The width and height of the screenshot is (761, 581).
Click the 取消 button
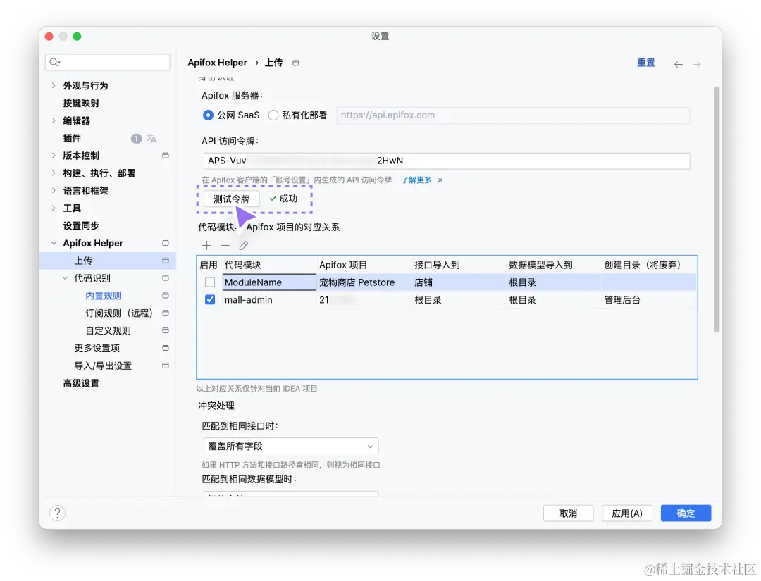[569, 513]
